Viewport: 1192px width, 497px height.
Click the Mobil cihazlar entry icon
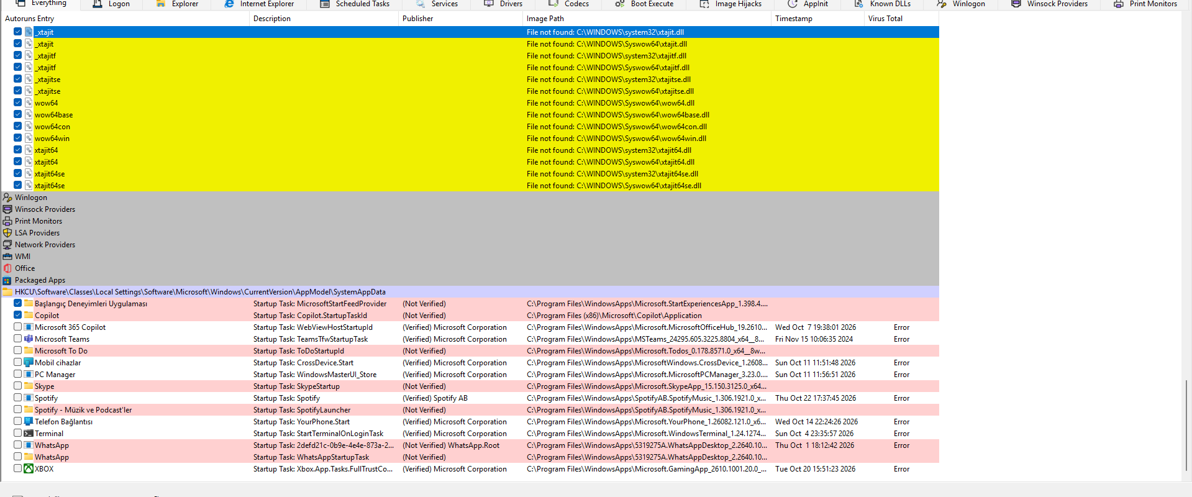[x=29, y=363]
